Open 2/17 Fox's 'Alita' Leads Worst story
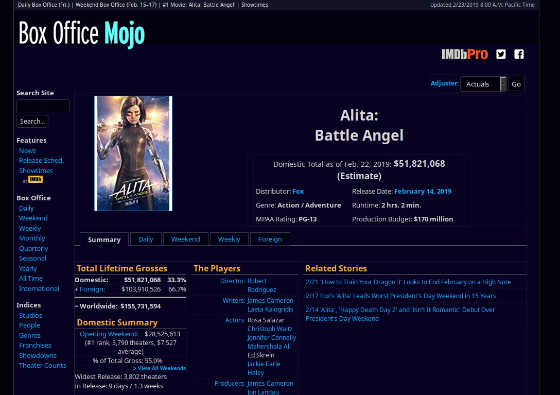This screenshot has width=560, height=395. point(401,296)
